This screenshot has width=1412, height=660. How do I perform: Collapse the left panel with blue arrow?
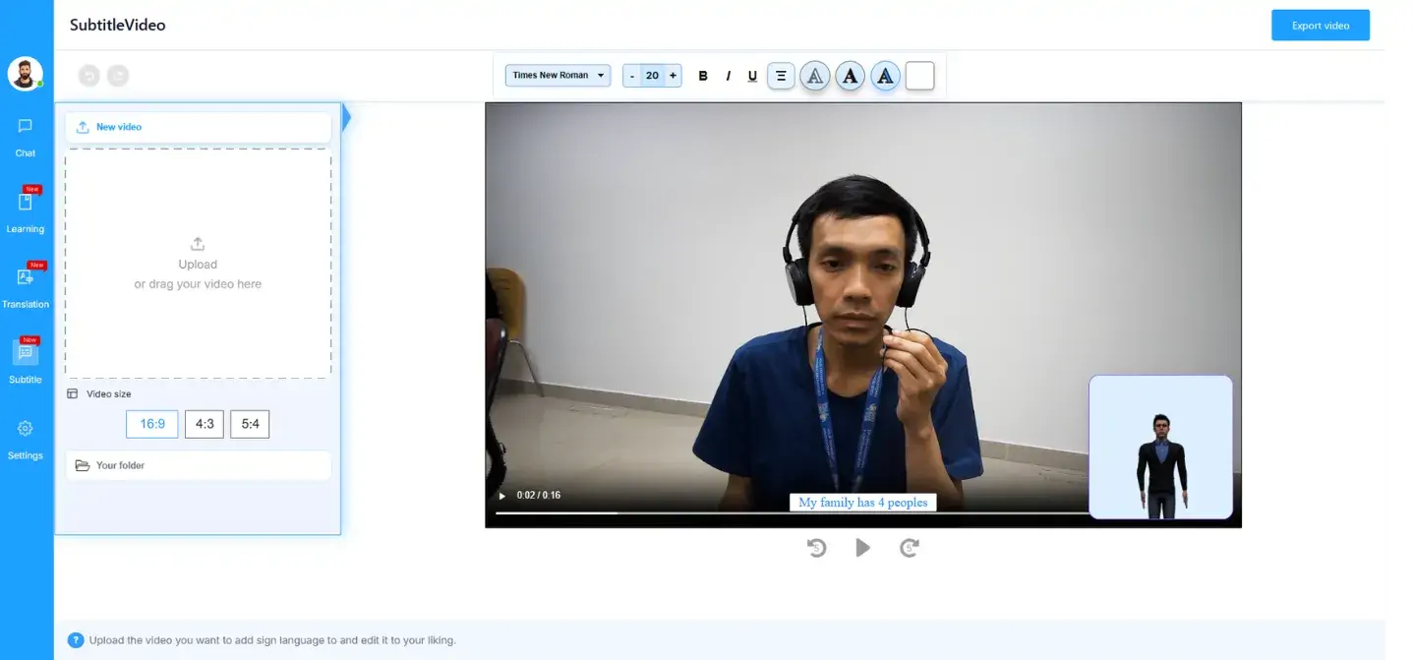[x=346, y=119]
